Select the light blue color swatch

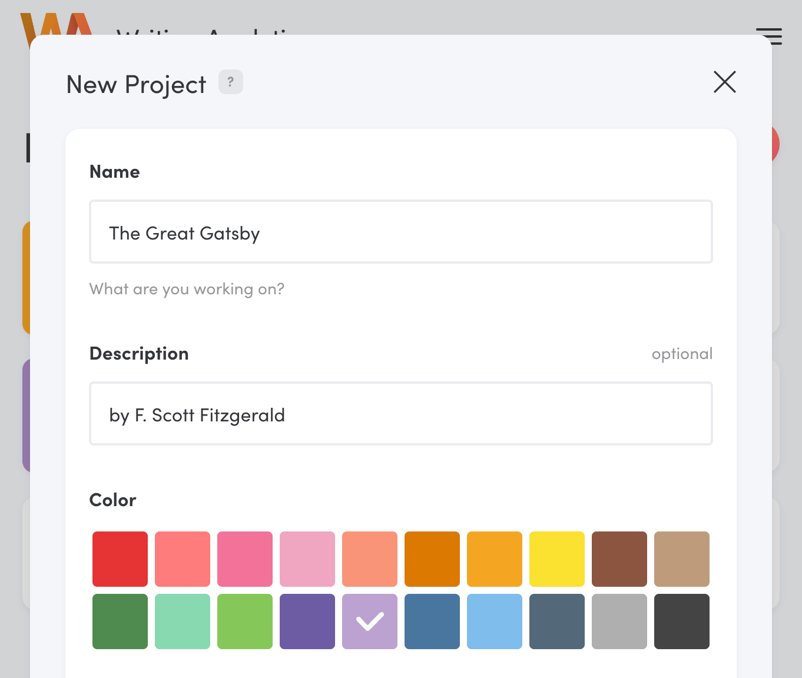pos(495,621)
